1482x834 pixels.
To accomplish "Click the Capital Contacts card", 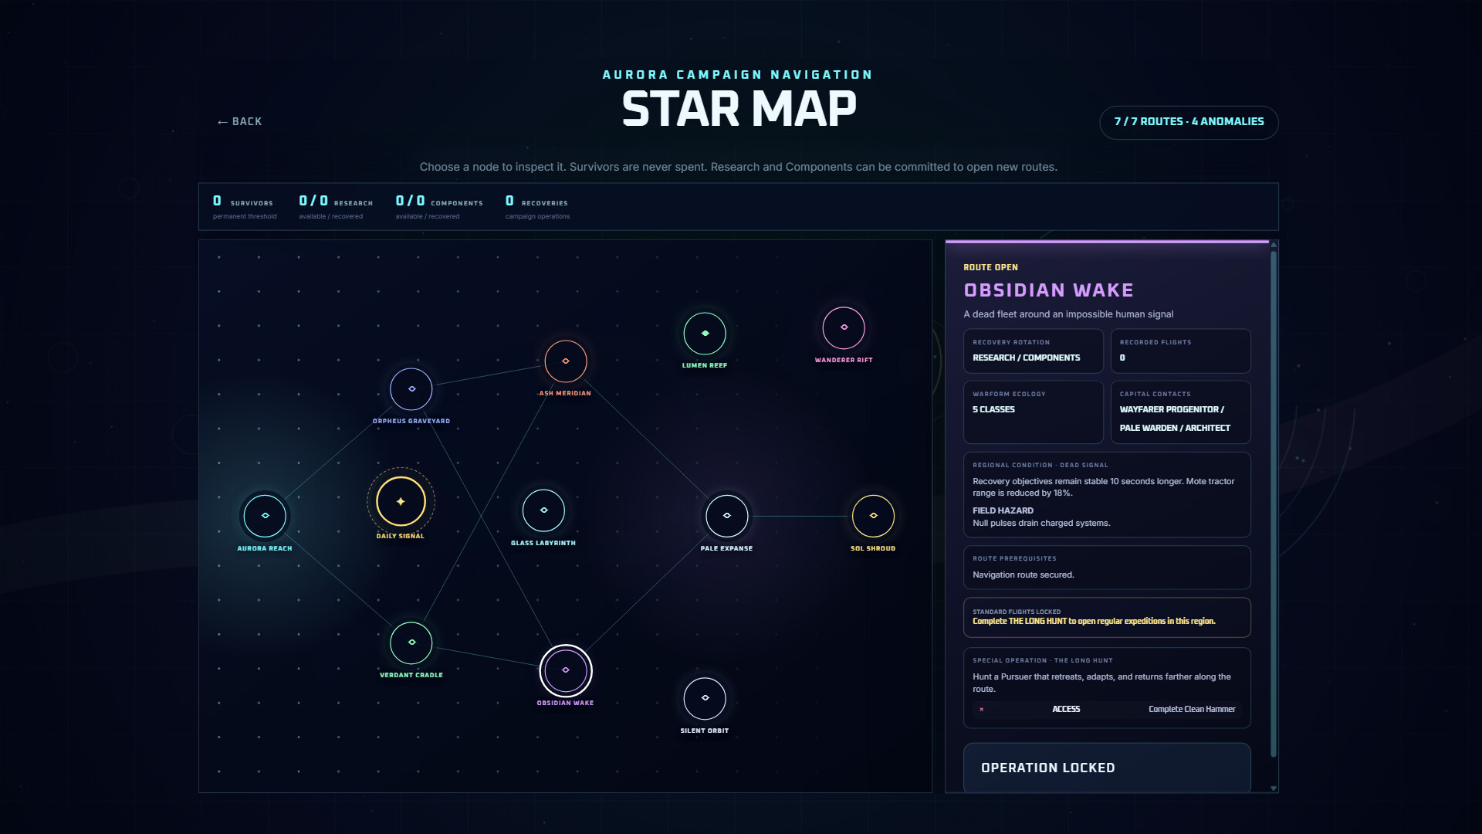I will click(x=1180, y=412).
